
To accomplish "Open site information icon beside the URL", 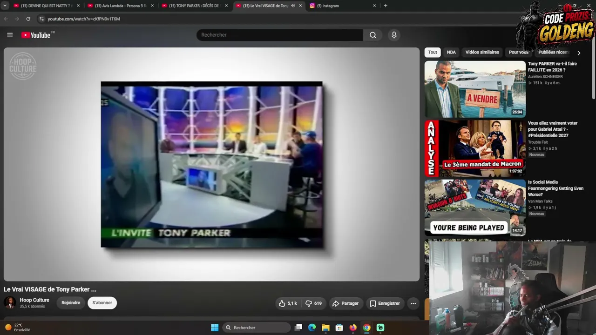I will pos(41,19).
